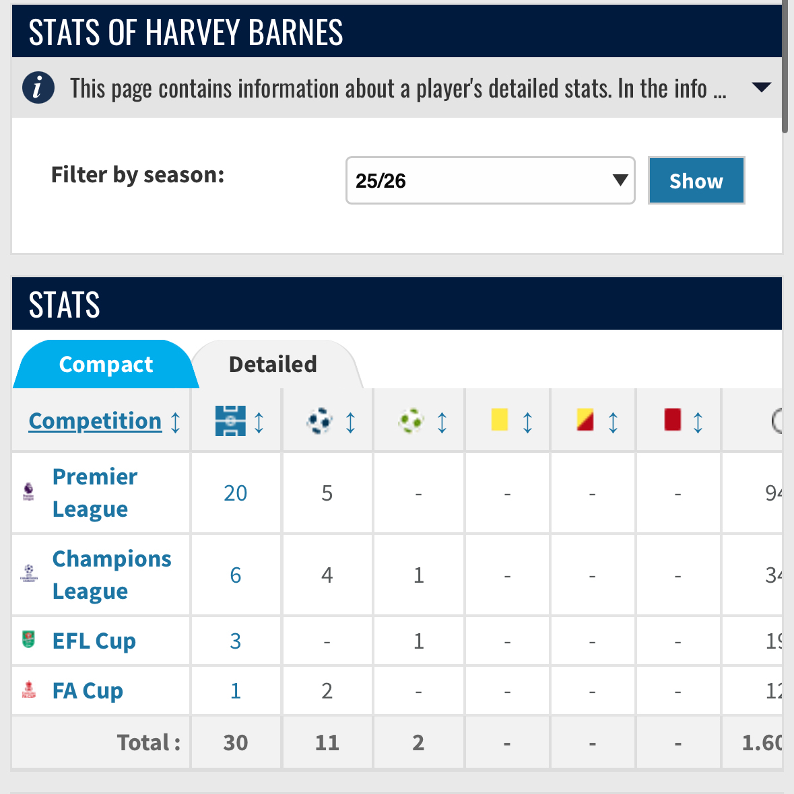The width and height of the screenshot is (794, 794).
Task: Toggle sort arrows beside goals column
Action: point(351,422)
